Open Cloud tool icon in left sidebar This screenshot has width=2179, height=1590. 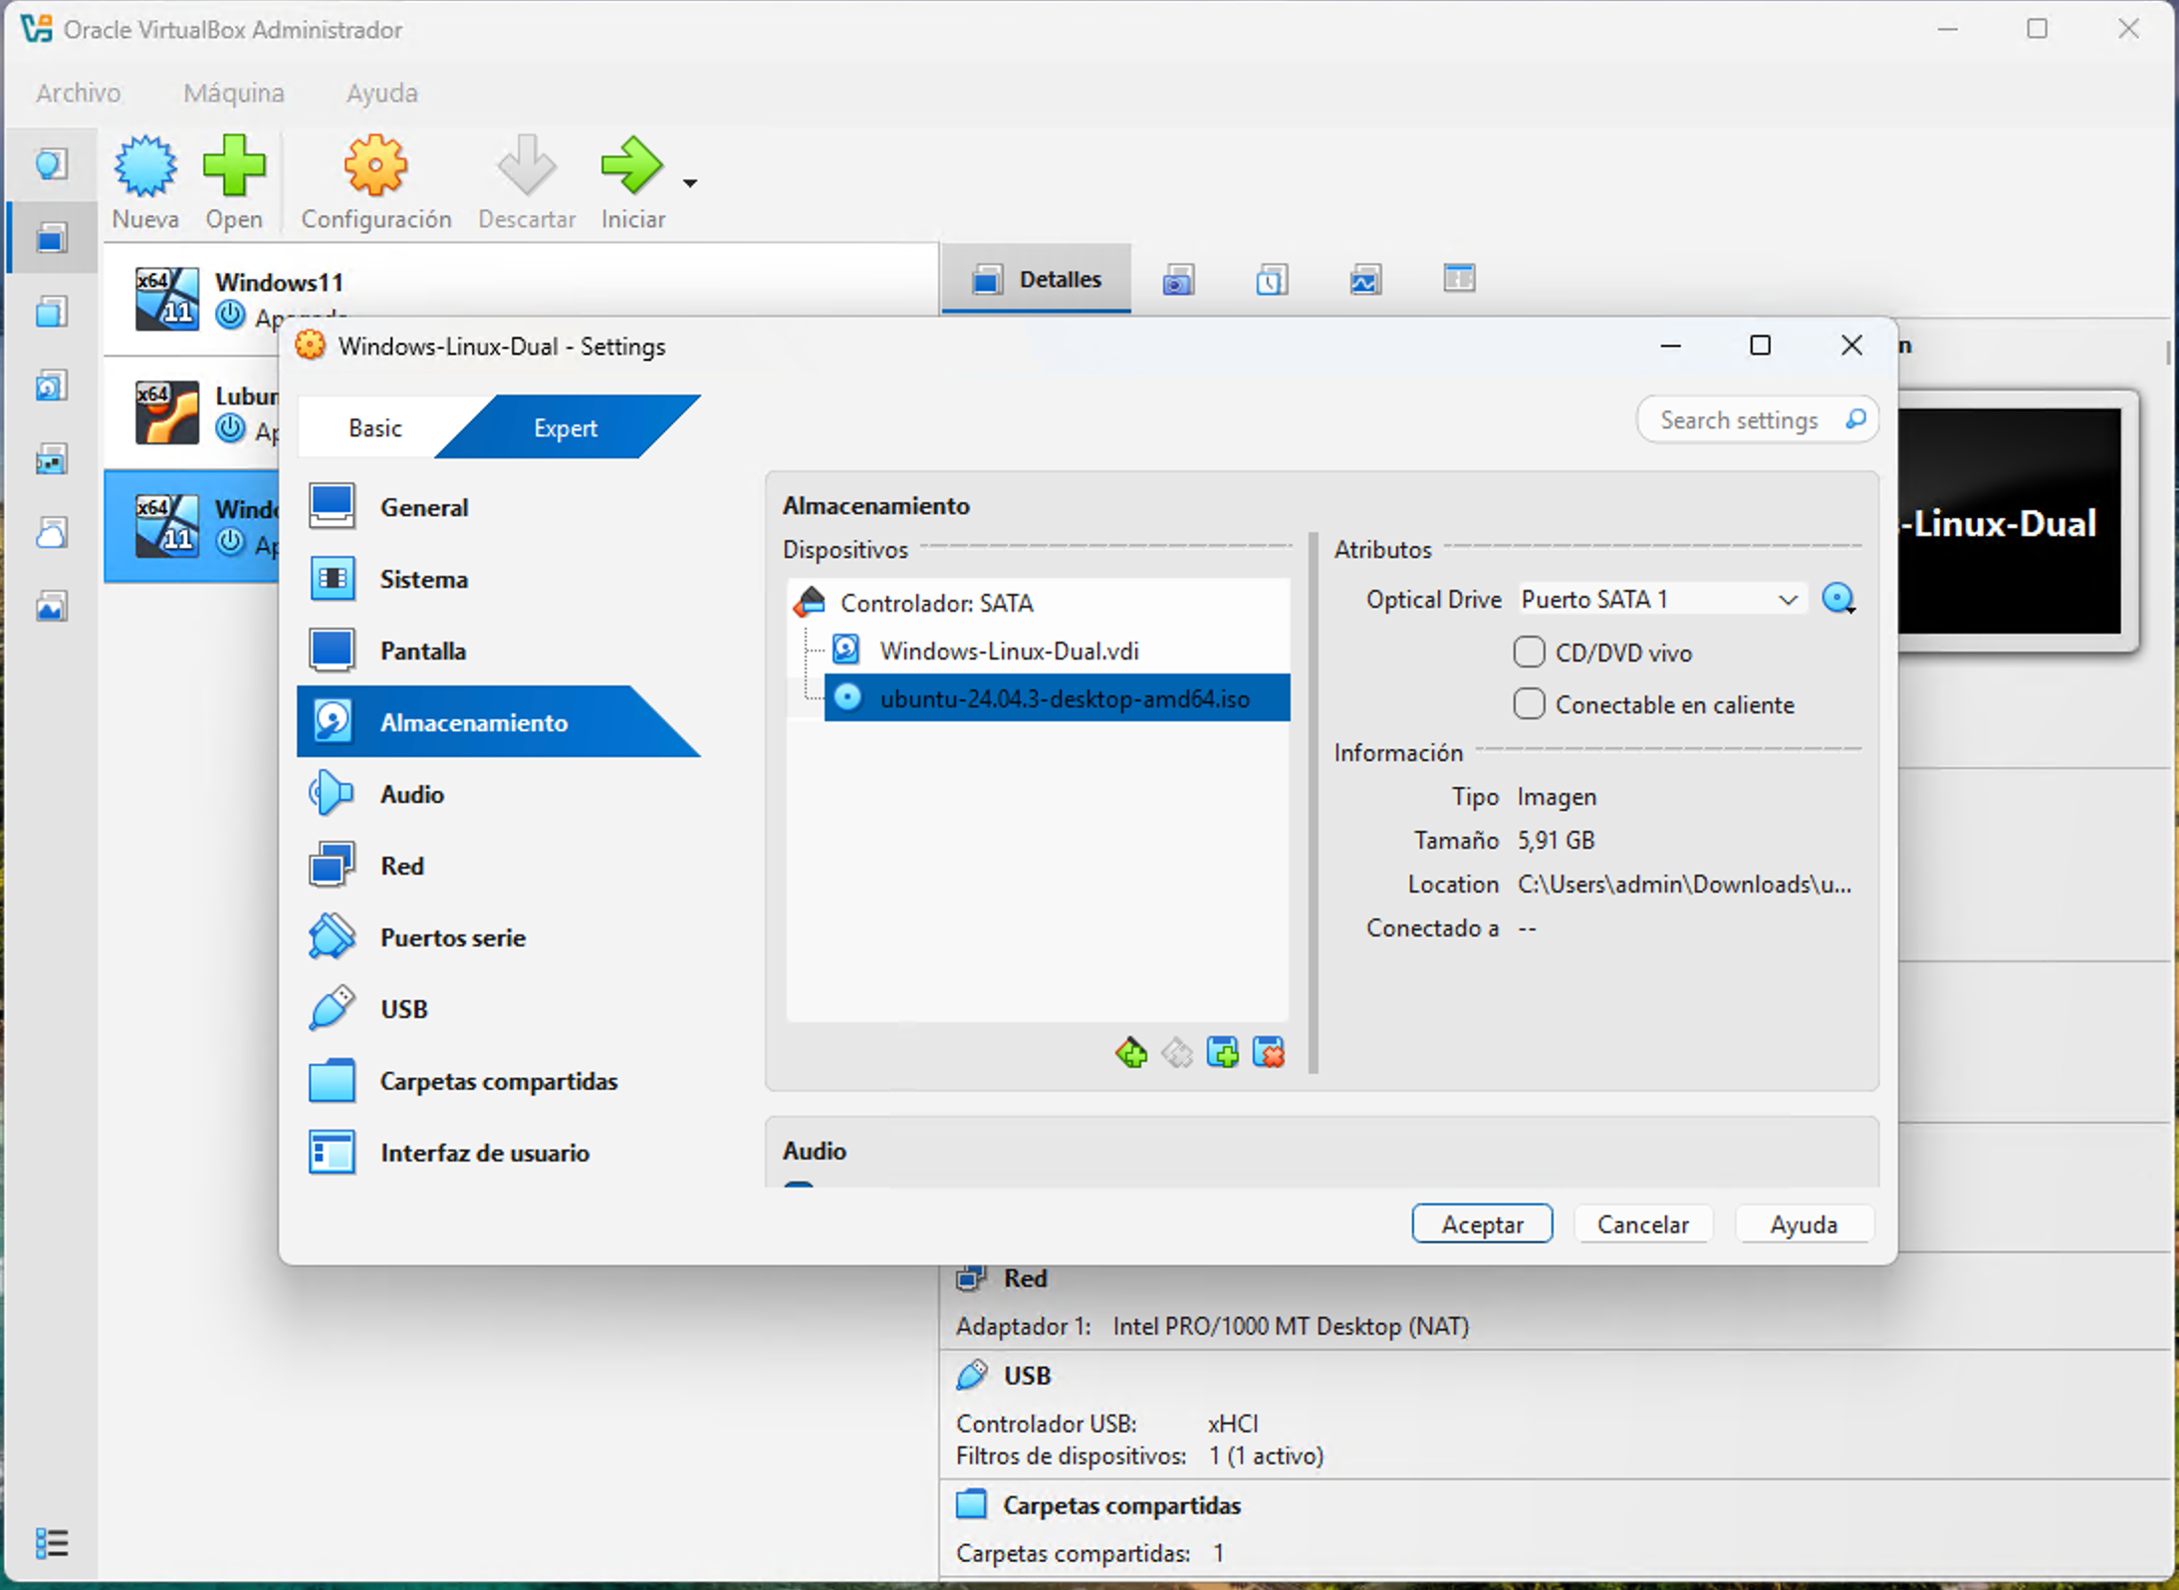[x=52, y=533]
